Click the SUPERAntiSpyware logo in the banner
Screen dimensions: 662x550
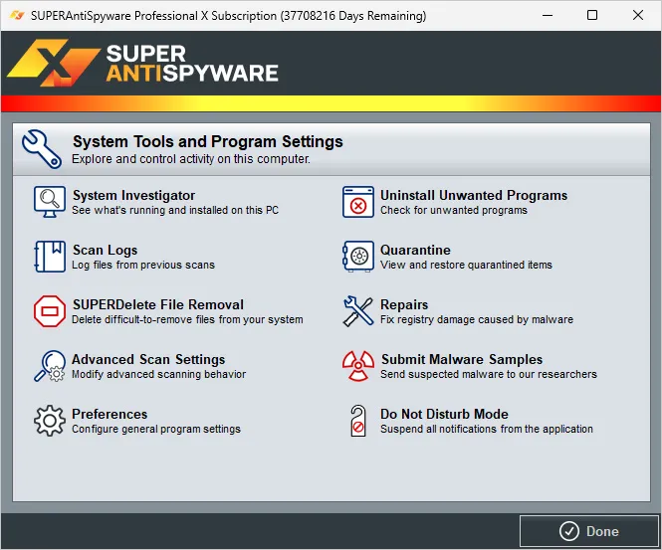[x=142, y=63]
